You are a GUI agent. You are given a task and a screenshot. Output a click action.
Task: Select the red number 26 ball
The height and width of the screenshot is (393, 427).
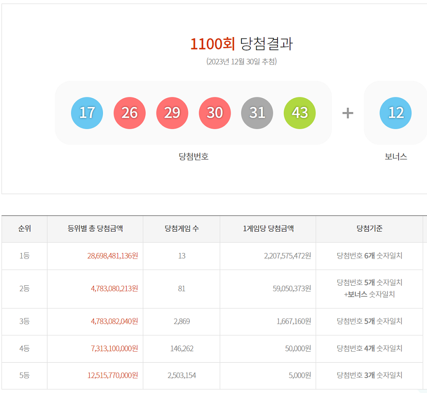(130, 113)
